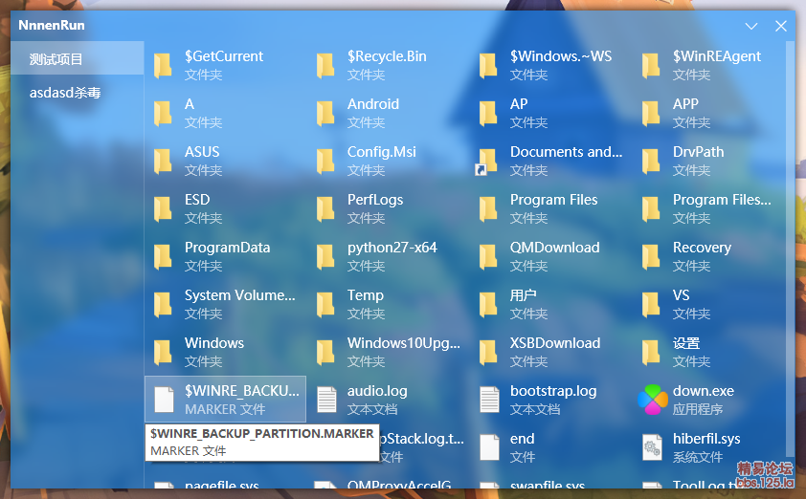Choose the PerfLogs folder icon

pos(325,209)
